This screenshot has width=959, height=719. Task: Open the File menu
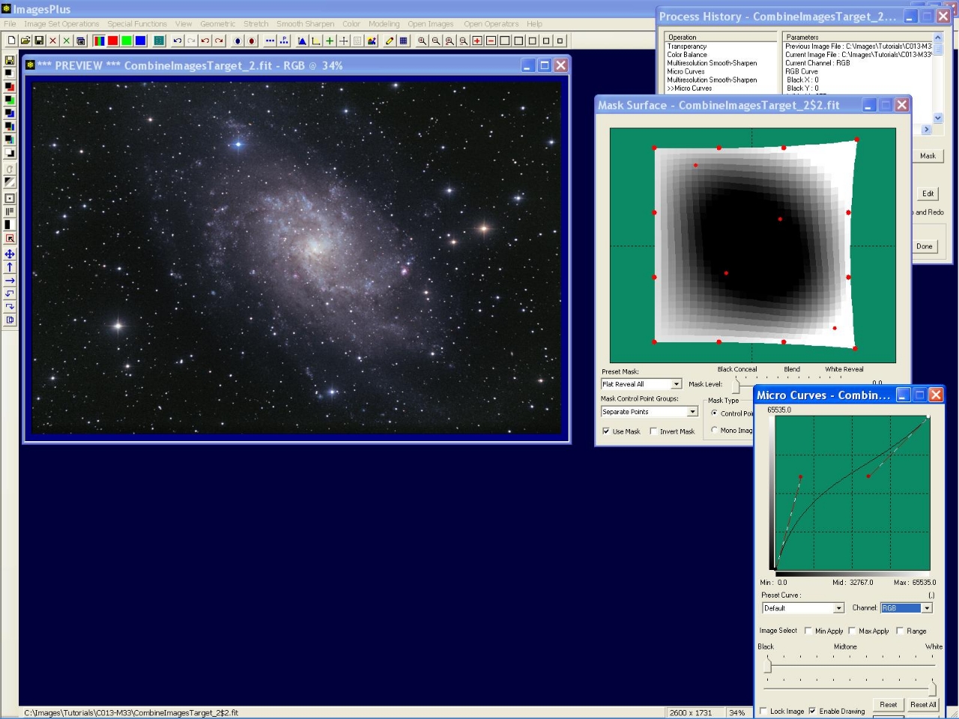click(10, 24)
